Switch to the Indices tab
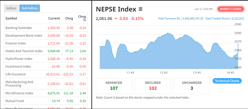 [x=11, y=8]
